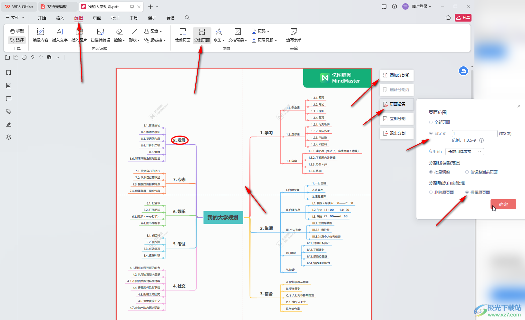
Task: Switch to the 页面 (Page) tab
Action: click(x=97, y=18)
